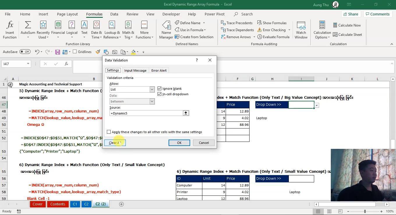Screen dimensions: 396x215
Task: Open the Use in Formula dropdown
Action: 190,30
